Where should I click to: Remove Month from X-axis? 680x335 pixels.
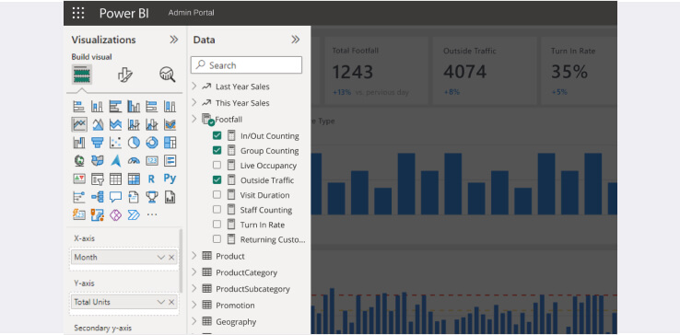pos(171,258)
